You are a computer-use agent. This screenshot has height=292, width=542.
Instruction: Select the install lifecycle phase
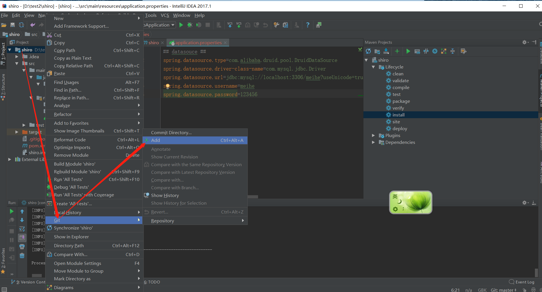[398, 115]
